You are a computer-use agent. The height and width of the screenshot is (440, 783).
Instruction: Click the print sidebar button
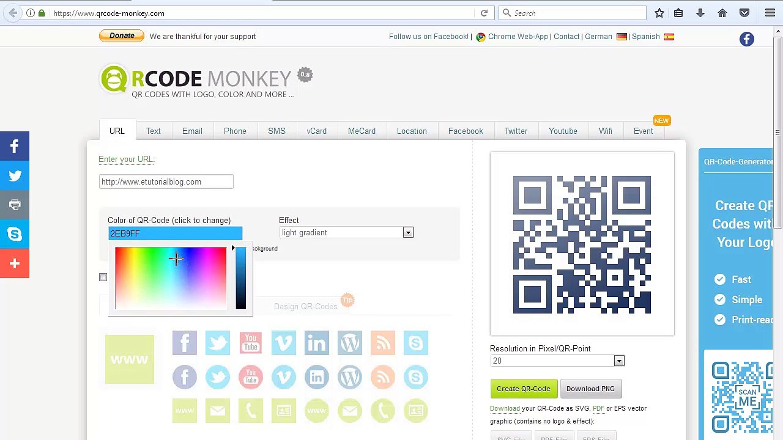click(x=15, y=205)
